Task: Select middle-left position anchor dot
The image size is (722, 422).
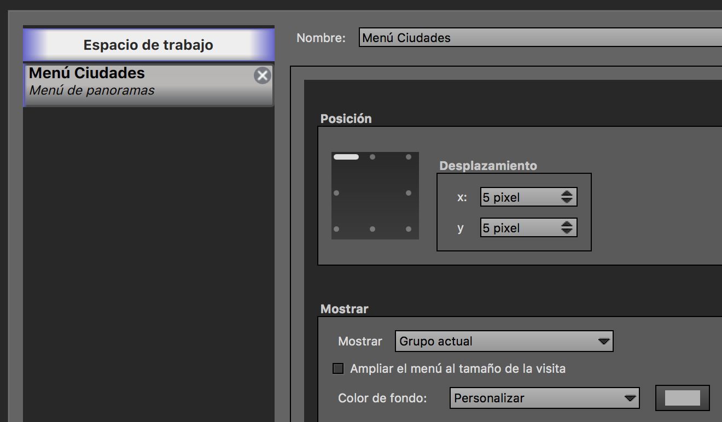Action: pyautogui.click(x=336, y=193)
